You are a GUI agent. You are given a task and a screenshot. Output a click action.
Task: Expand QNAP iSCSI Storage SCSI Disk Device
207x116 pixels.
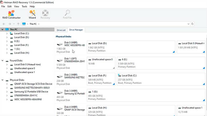click(7, 84)
